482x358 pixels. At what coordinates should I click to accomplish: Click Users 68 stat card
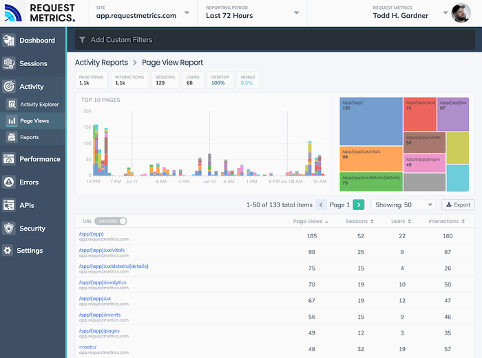[x=193, y=80]
